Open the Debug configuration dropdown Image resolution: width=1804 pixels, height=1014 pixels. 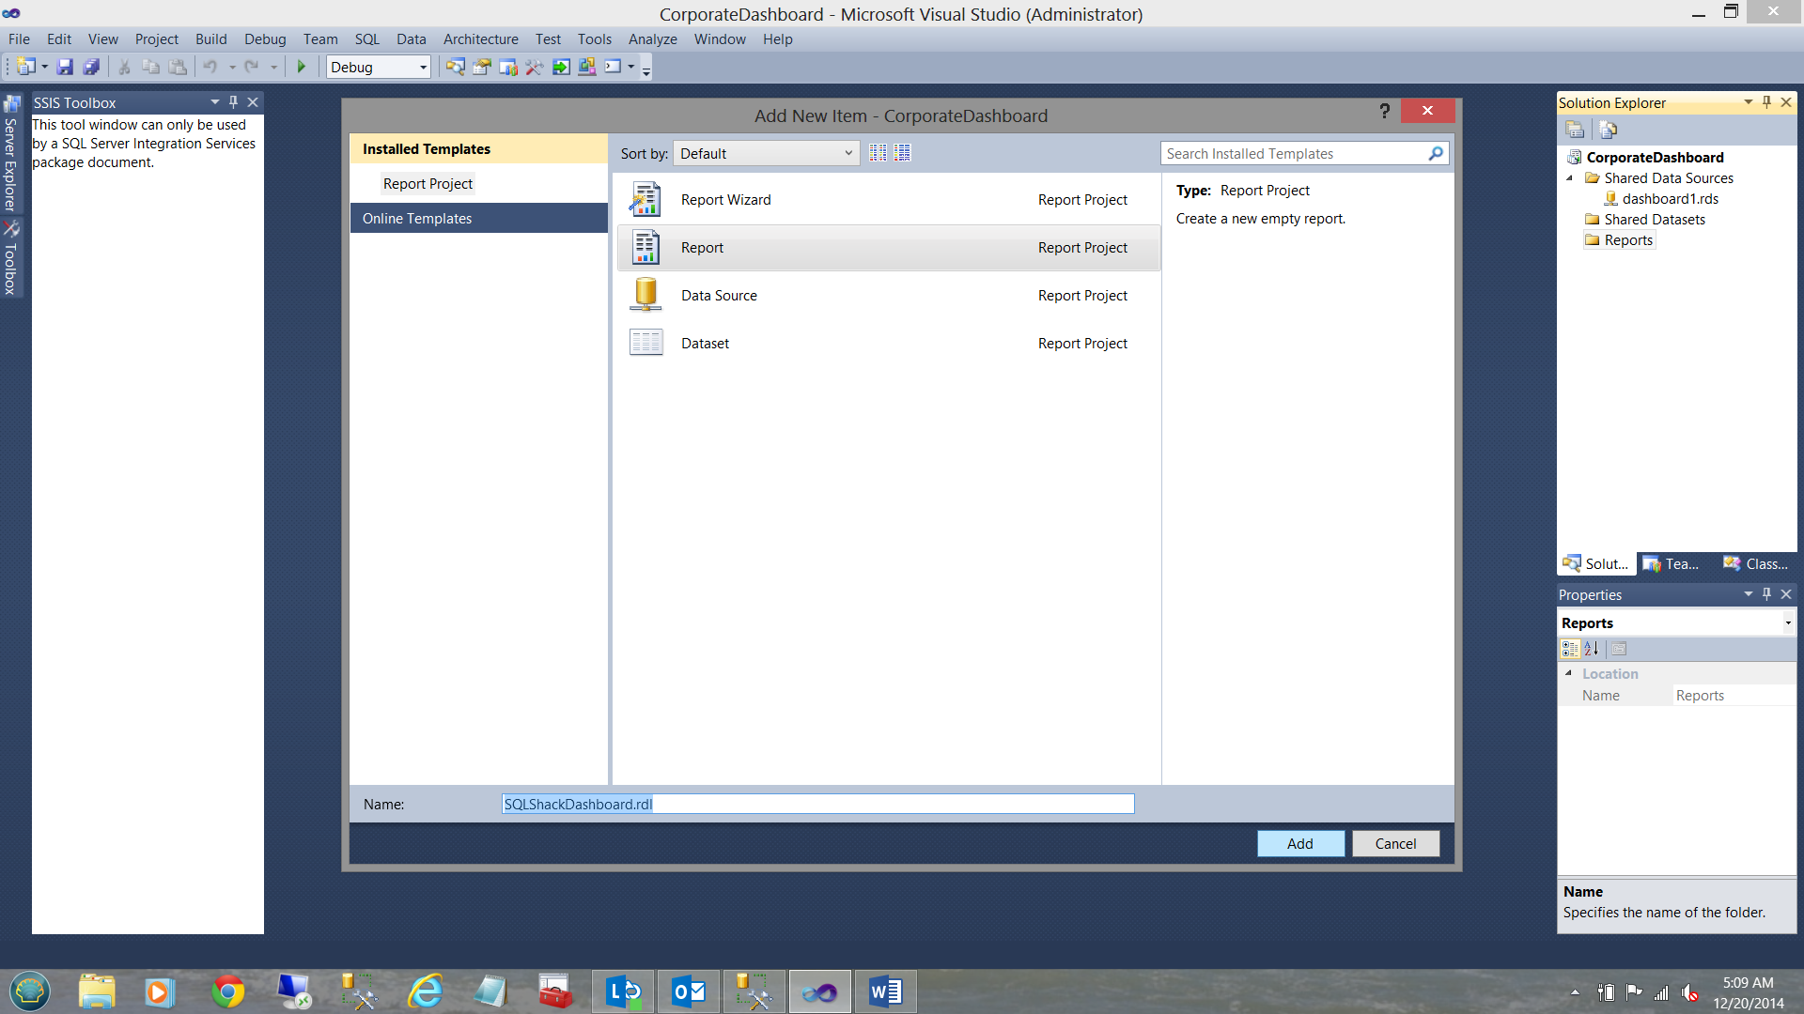pos(378,67)
